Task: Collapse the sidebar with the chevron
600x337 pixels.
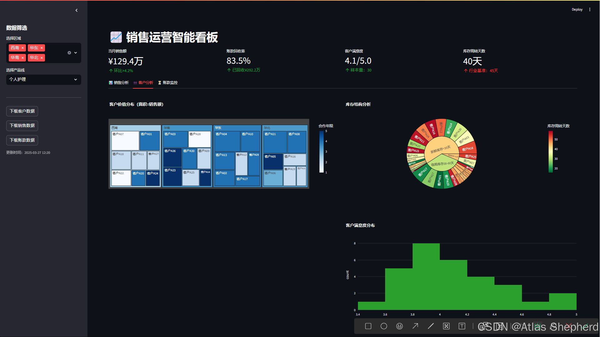Action: [77, 10]
